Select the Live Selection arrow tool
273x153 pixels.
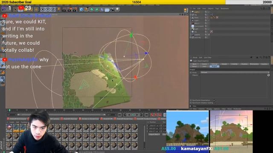coord(15,9)
